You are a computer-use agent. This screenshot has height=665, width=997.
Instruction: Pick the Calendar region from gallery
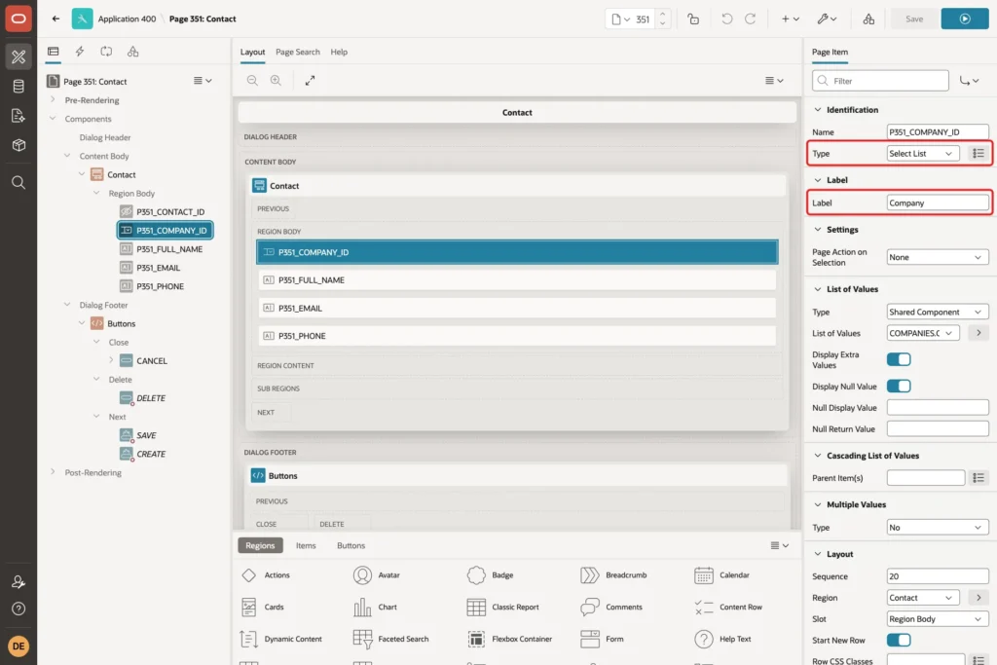click(724, 574)
